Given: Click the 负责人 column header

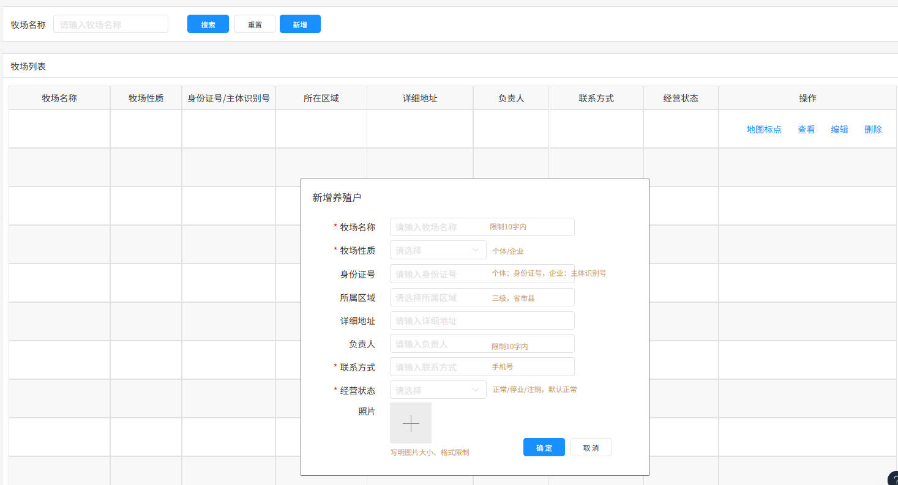Looking at the screenshot, I should tap(511, 98).
